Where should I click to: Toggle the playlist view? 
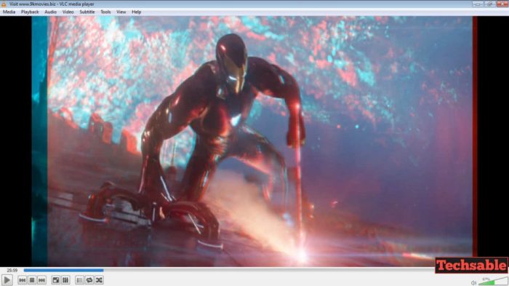coord(80,280)
